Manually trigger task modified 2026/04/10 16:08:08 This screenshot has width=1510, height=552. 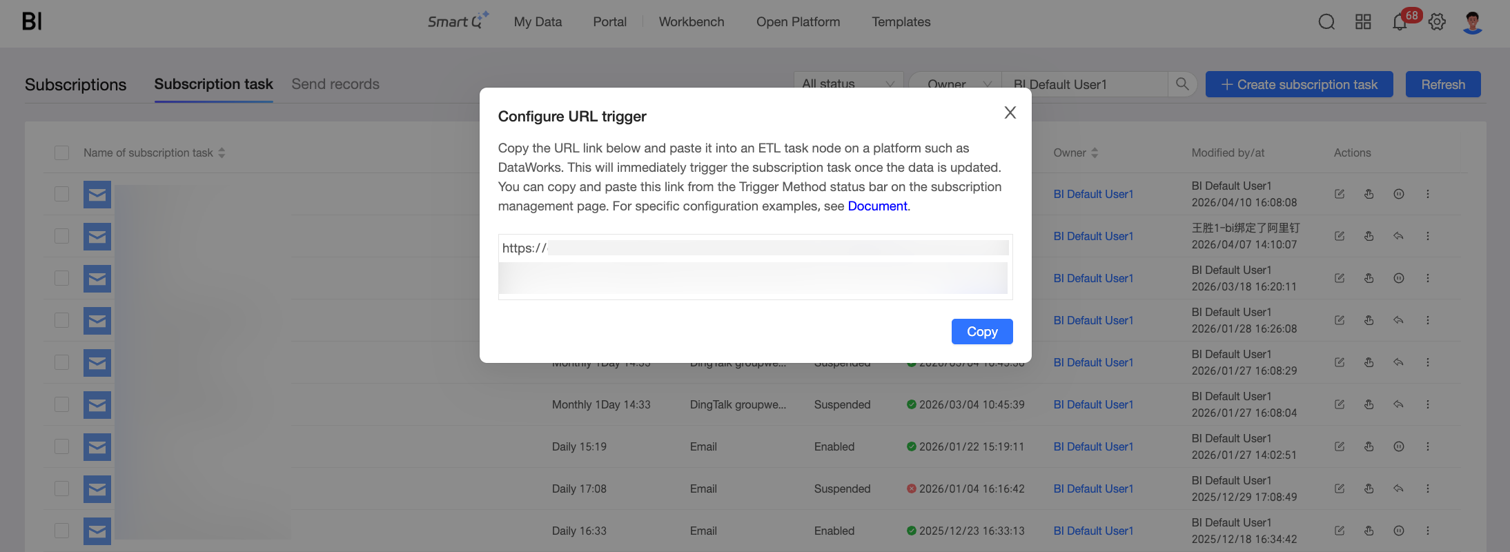coord(1369,194)
